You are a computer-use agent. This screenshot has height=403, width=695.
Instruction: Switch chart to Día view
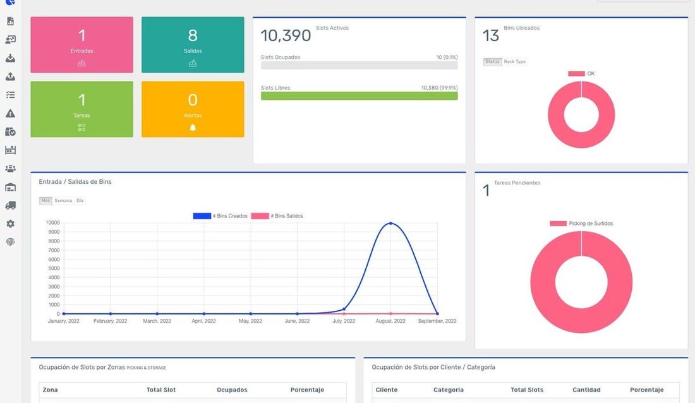point(80,201)
